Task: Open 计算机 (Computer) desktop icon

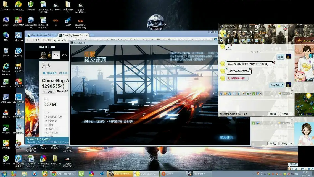Action: (x=6, y=21)
